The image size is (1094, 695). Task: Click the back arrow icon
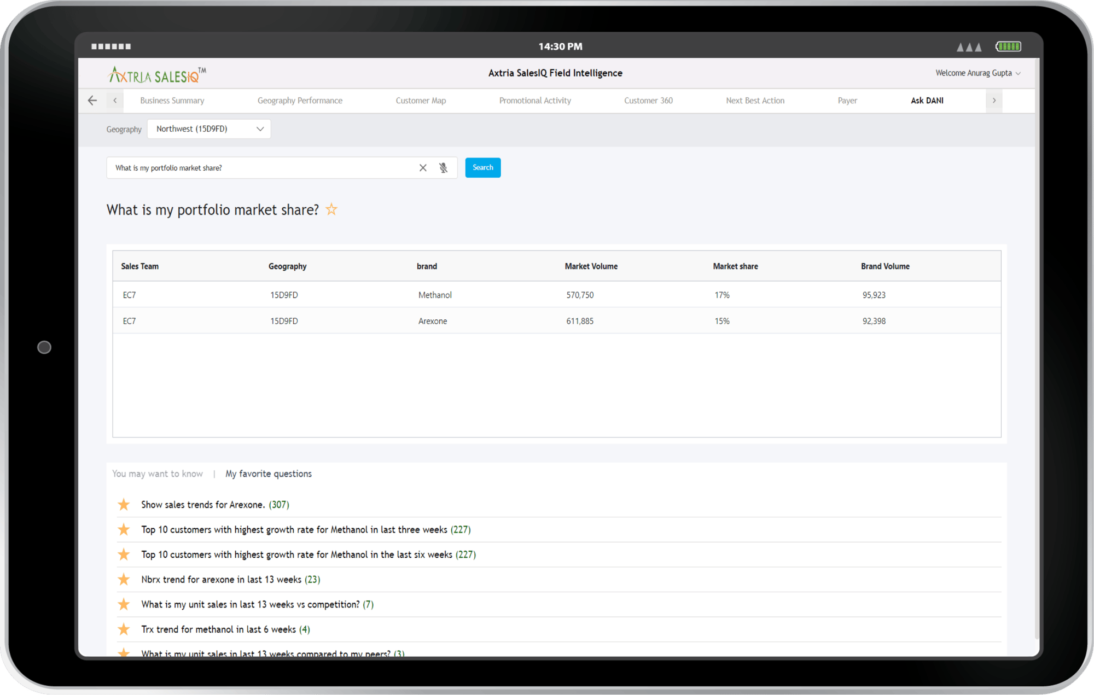[x=92, y=101]
